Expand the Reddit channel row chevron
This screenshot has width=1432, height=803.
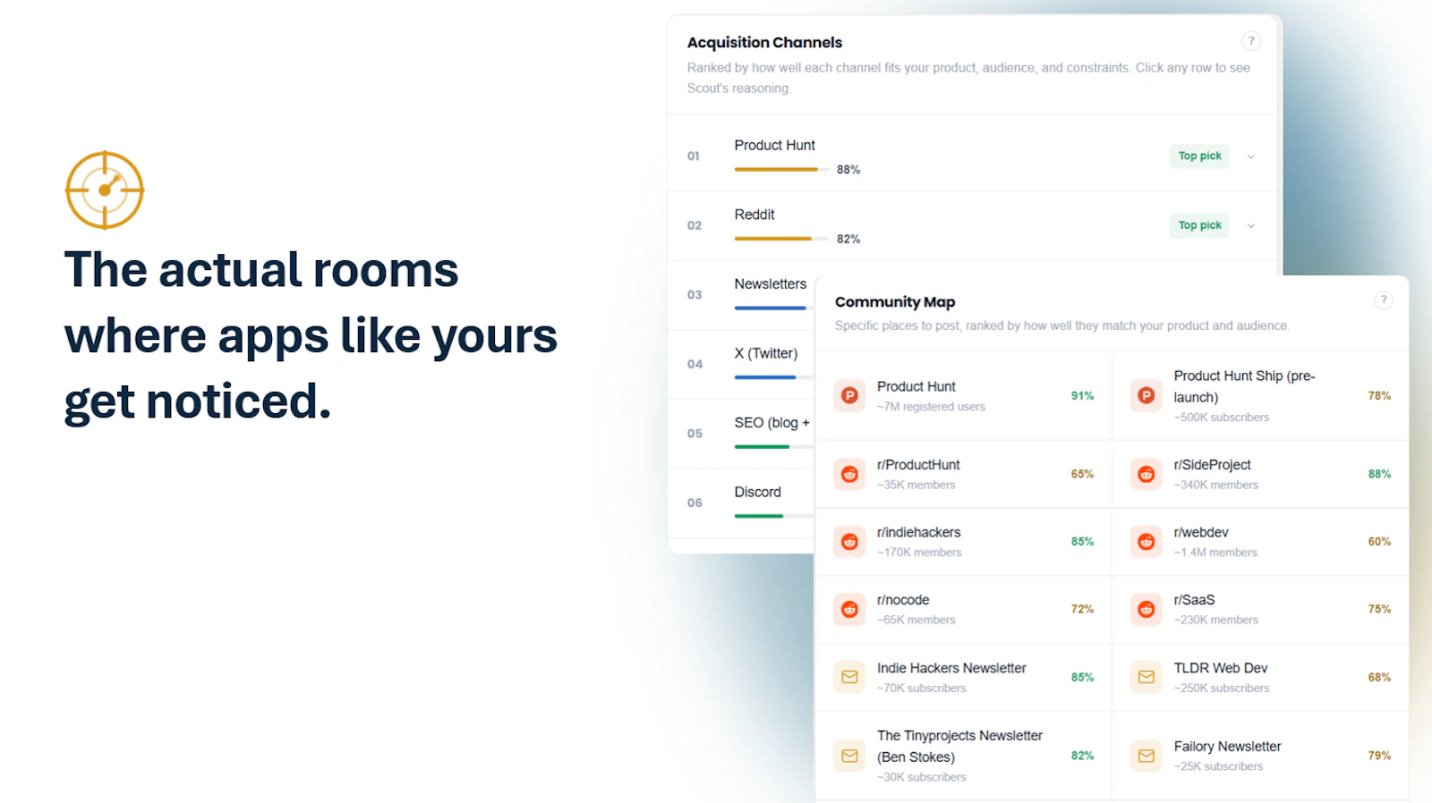1251,225
